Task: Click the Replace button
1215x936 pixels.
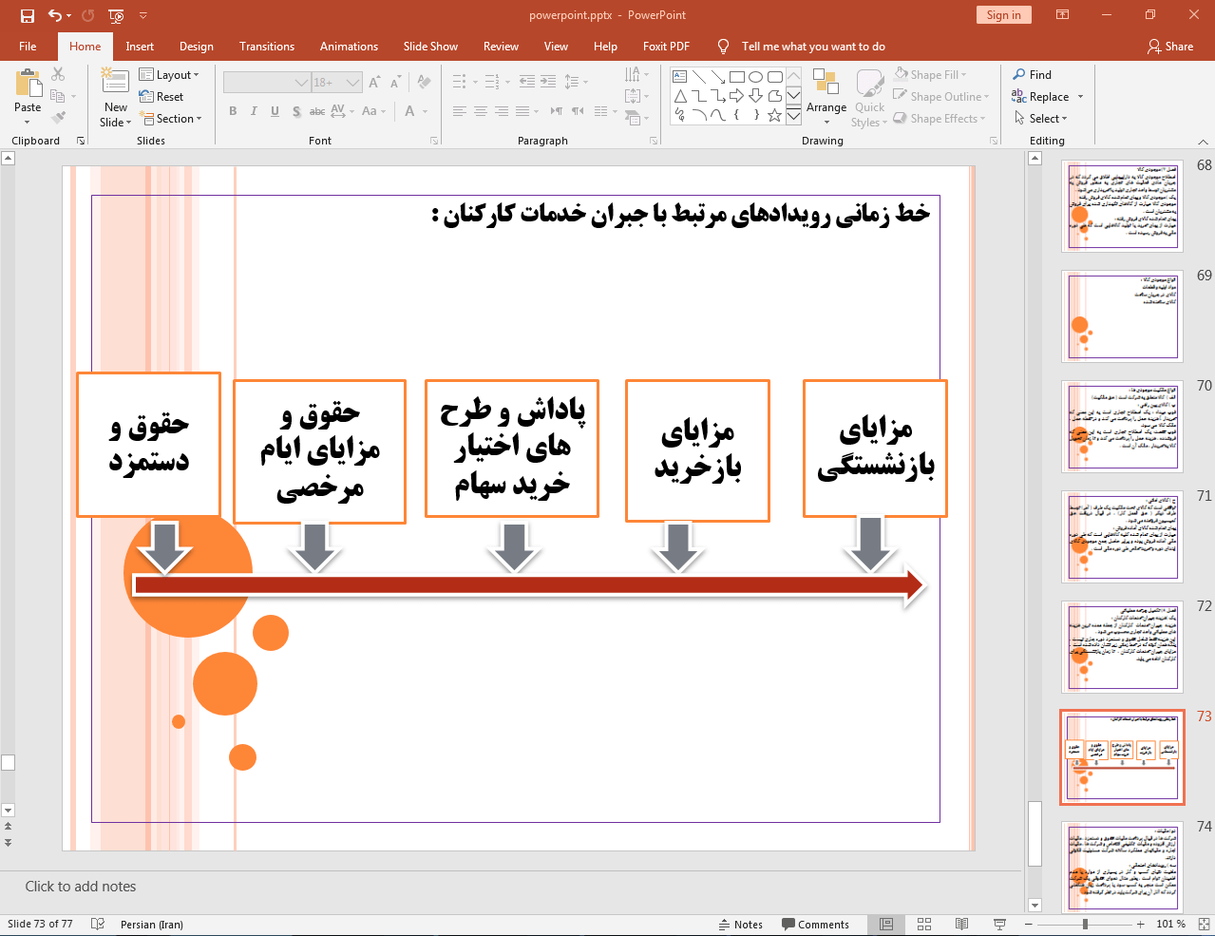Action: pyautogui.click(x=1041, y=97)
